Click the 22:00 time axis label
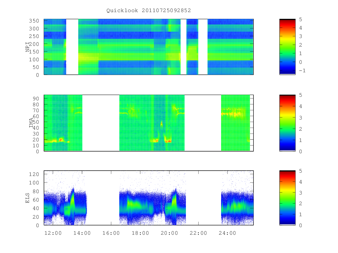338x253 pixels. tap(198, 233)
